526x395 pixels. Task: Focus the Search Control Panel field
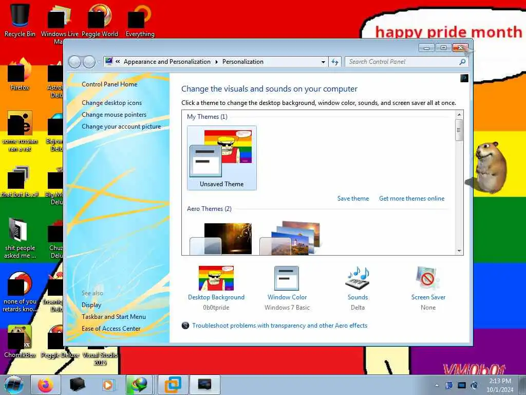406,62
